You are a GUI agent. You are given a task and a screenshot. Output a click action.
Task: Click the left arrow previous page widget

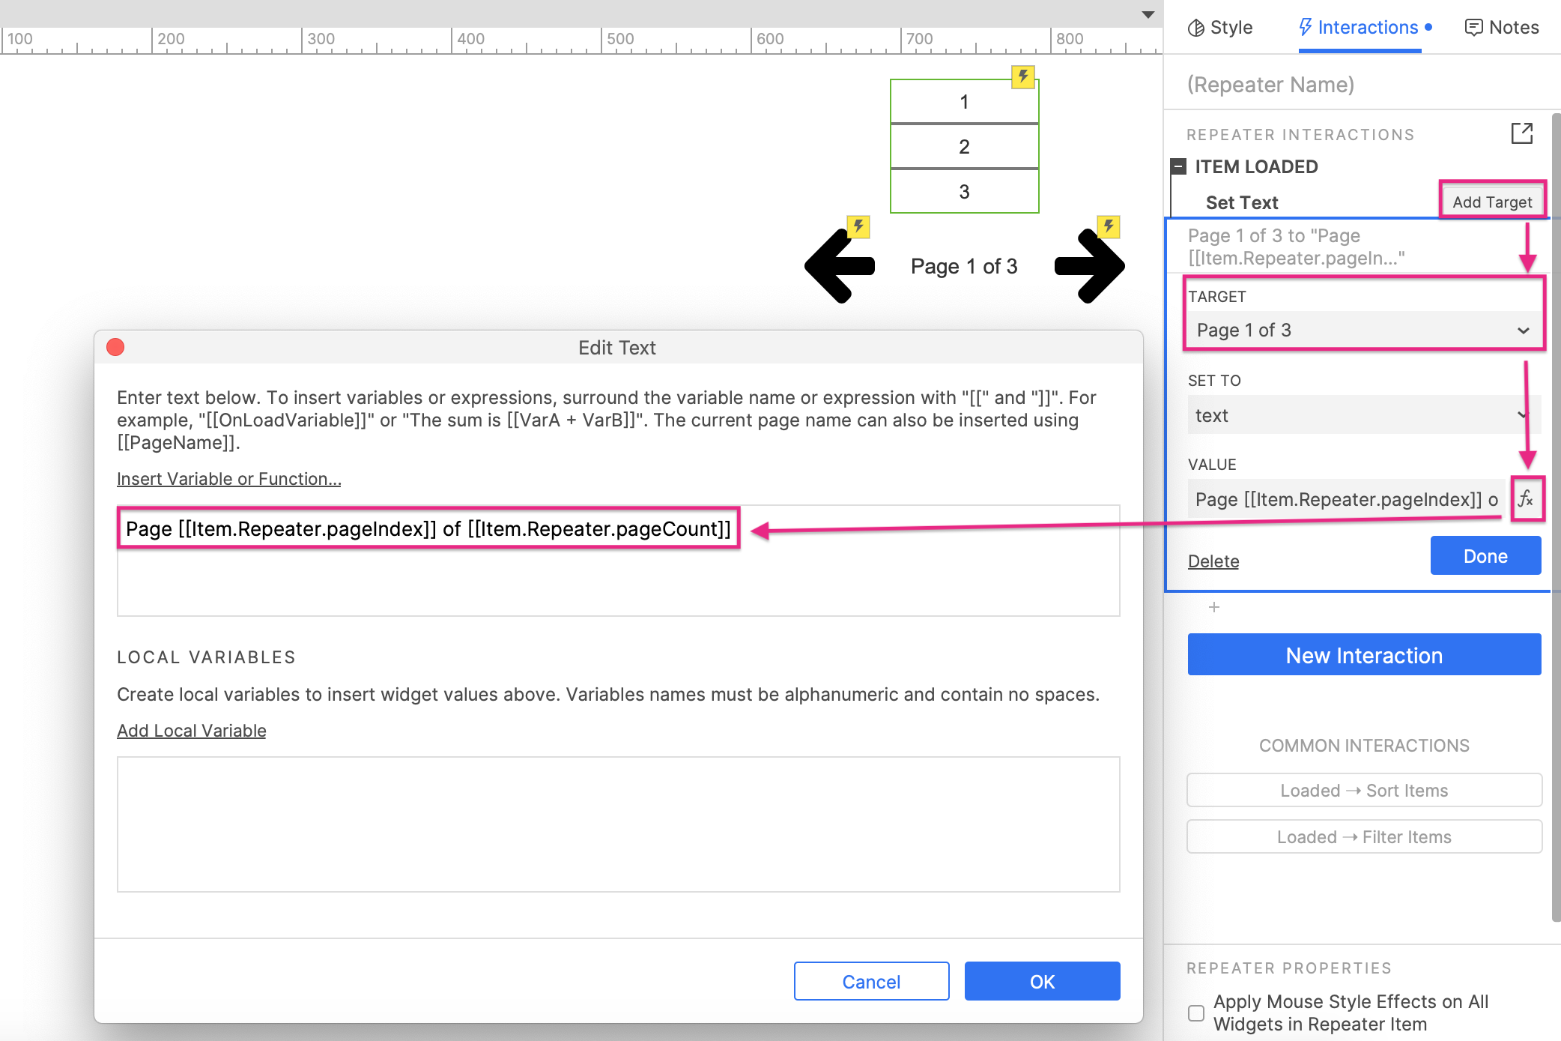pos(840,266)
